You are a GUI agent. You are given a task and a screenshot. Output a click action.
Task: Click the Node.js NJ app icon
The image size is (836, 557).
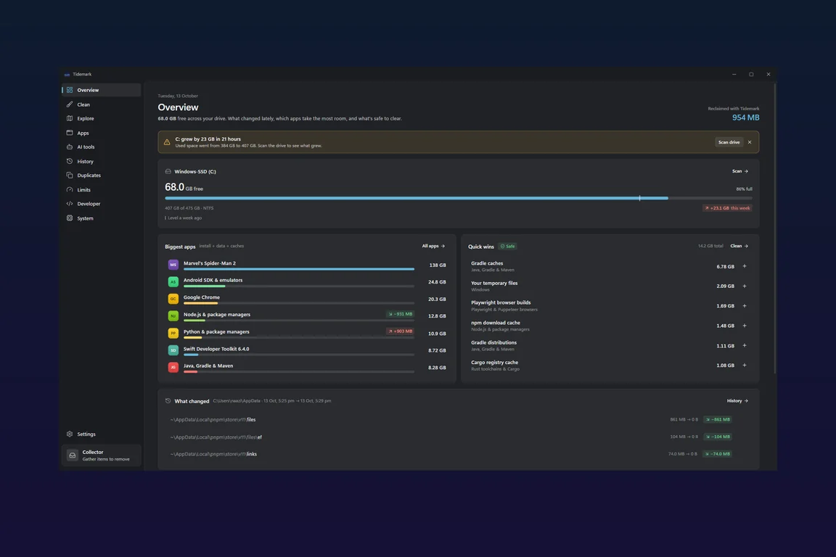[x=173, y=316]
